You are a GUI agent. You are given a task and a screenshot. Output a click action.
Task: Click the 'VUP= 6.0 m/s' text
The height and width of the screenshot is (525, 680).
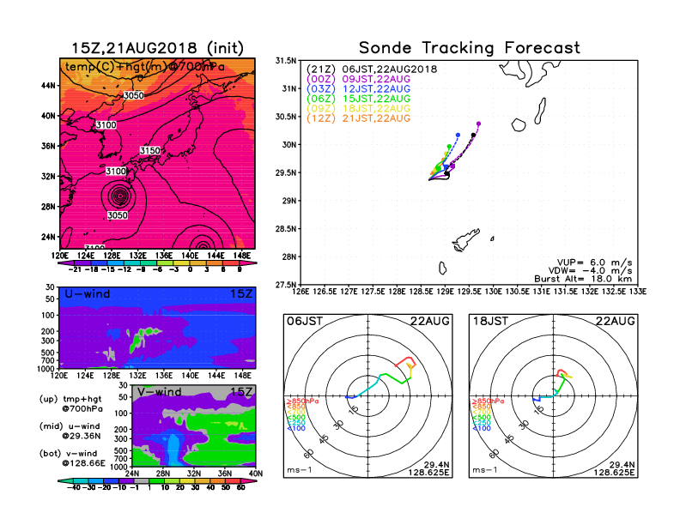pyautogui.click(x=594, y=262)
